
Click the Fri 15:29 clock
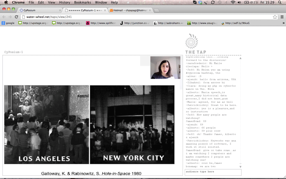tap(267, 2)
